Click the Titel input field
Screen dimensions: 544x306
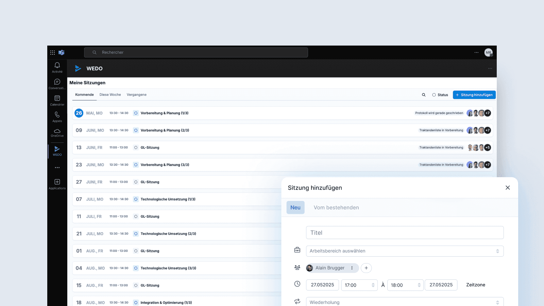405,233
